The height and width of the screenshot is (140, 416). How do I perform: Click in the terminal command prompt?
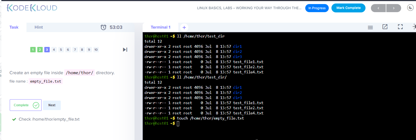(178, 124)
